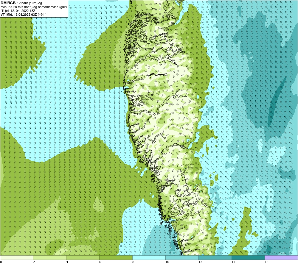This screenshot has height=264, width=298.
Task: Click the 10–12 m/s turquoise legend swatch
Action: pos(182,257)
